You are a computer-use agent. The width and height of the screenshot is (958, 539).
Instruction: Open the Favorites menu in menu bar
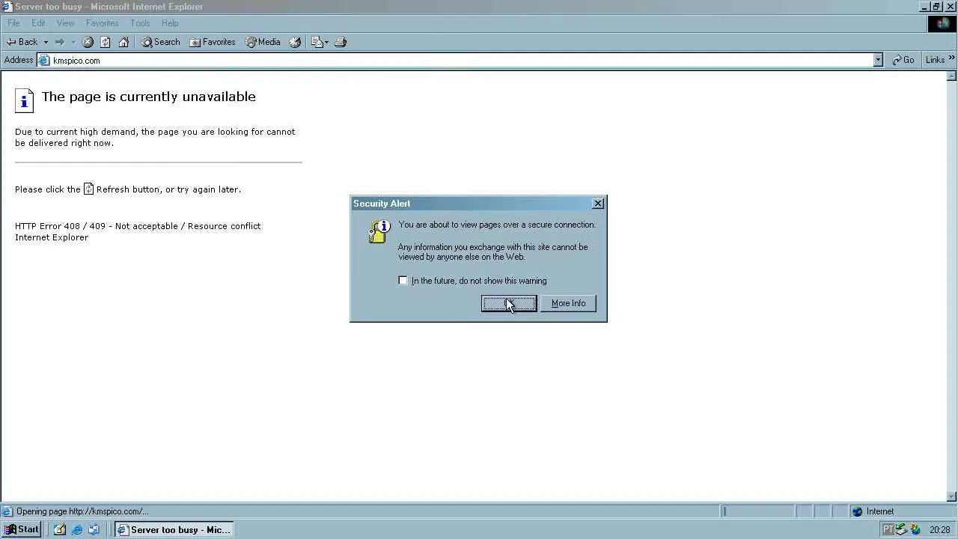[x=102, y=23]
